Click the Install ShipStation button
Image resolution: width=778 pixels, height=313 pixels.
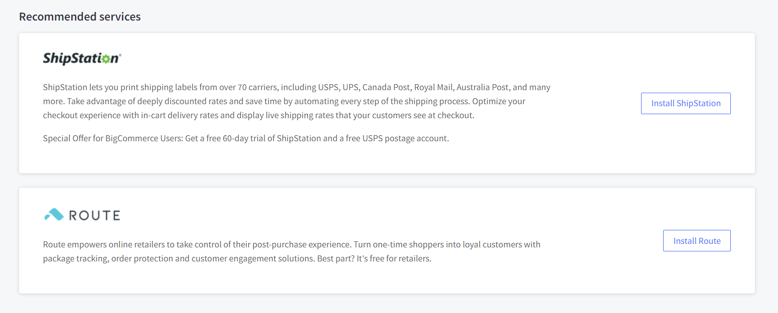686,104
